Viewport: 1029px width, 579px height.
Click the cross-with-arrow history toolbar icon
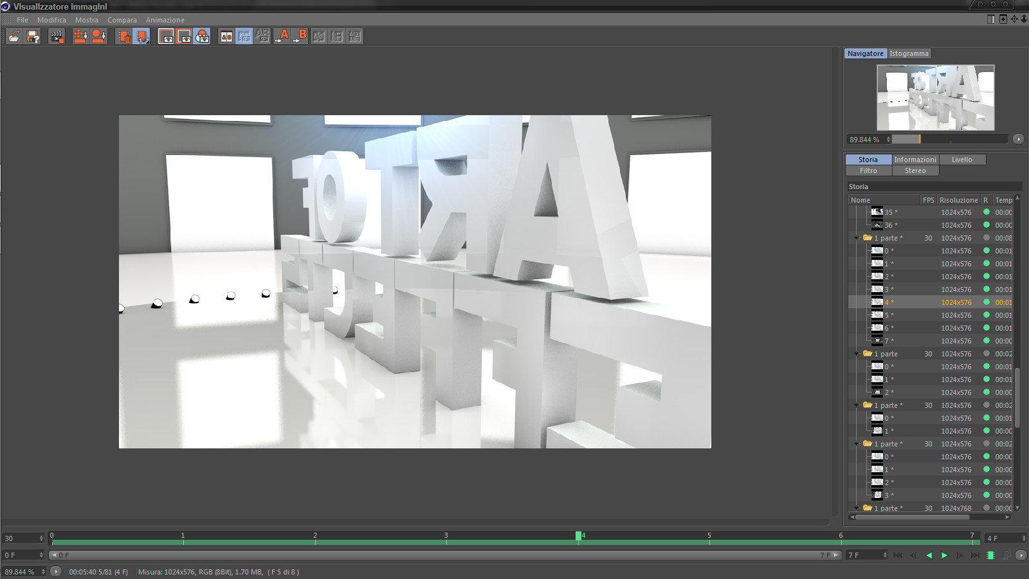click(x=80, y=37)
